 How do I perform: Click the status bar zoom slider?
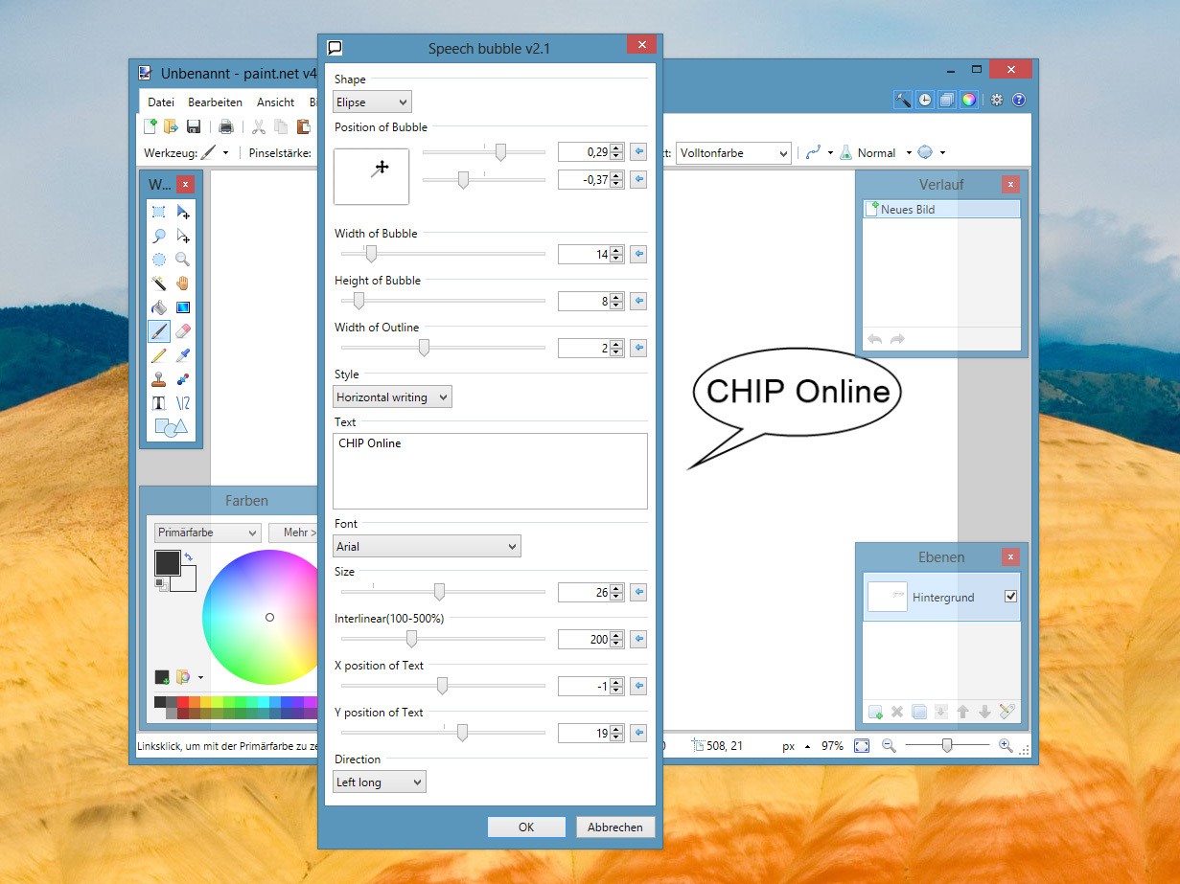[947, 745]
